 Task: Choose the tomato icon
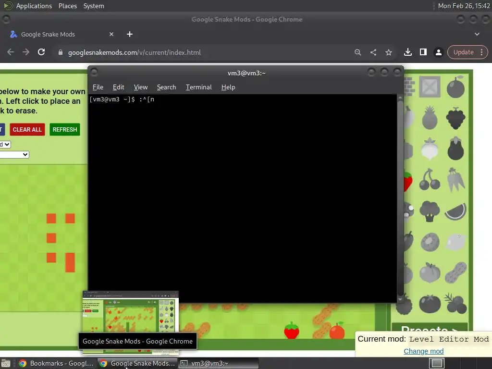[x=430, y=304]
